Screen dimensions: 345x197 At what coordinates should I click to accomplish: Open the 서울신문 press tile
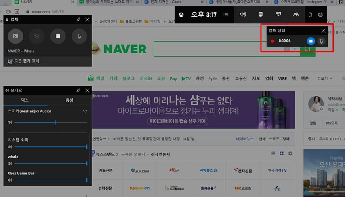tap(106, 170)
